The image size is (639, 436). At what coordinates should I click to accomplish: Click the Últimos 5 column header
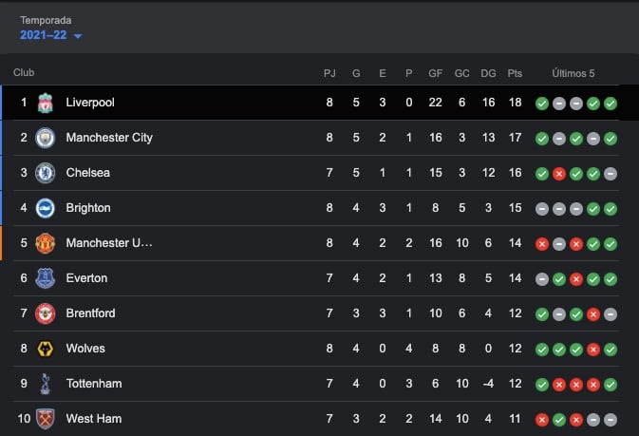(575, 73)
